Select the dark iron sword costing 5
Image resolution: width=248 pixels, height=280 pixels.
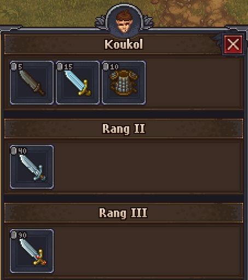[32, 83]
